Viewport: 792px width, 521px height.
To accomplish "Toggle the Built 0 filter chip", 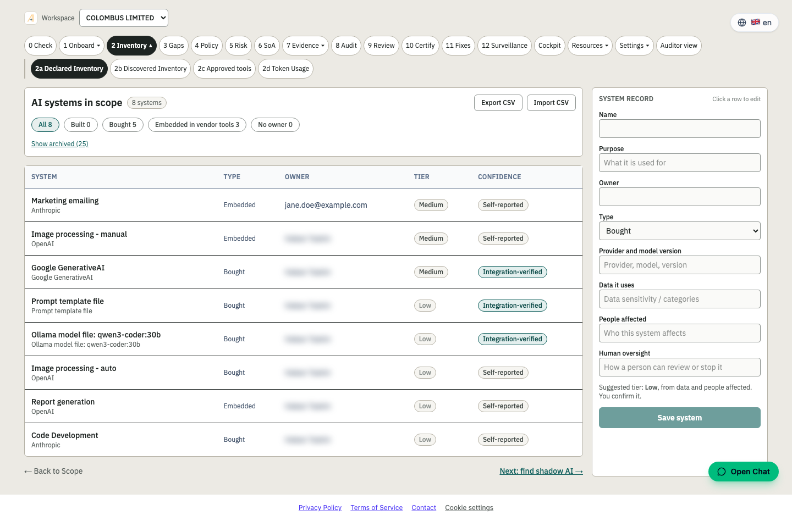I will pyautogui.click(x=81, y=125).
